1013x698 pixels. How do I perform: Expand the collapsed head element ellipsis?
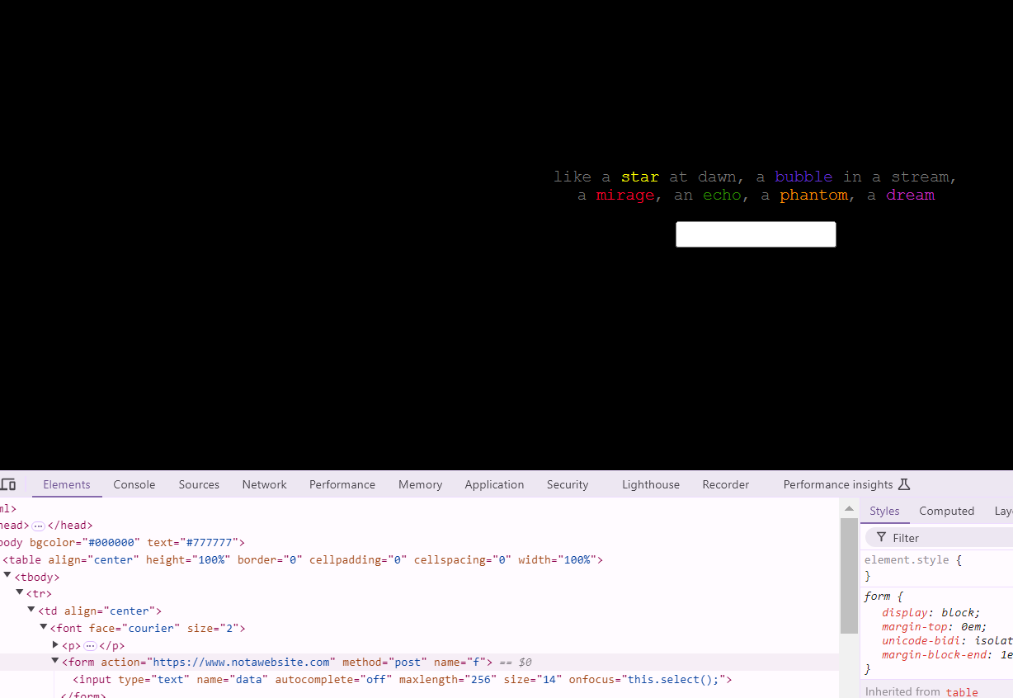[38, 526]
